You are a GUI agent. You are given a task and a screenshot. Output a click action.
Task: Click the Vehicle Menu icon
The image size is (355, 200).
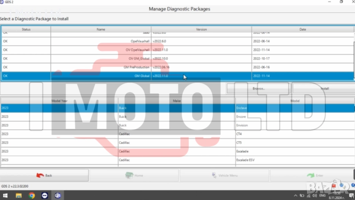click(214, 175)
